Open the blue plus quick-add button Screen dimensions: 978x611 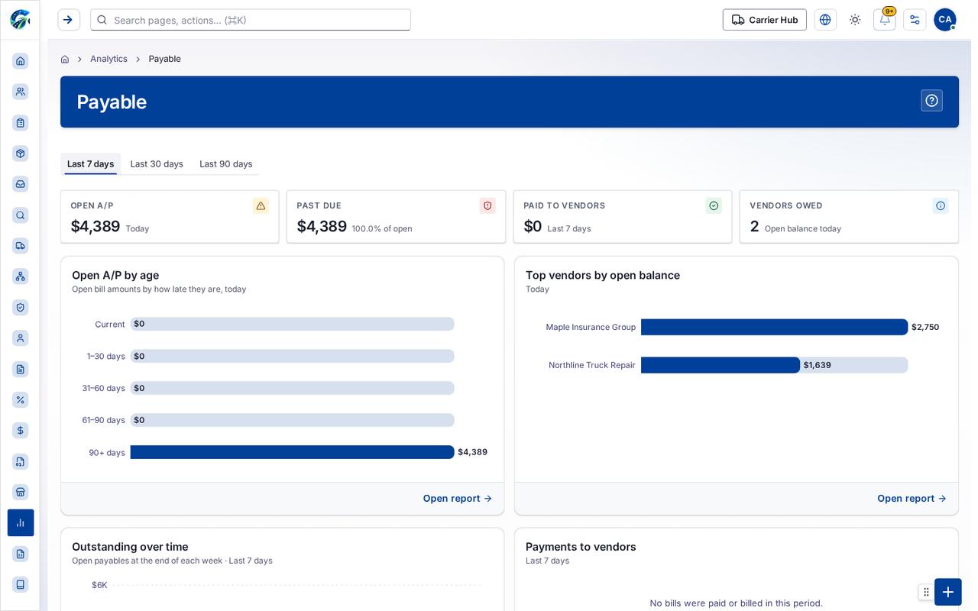pos(948,592)
